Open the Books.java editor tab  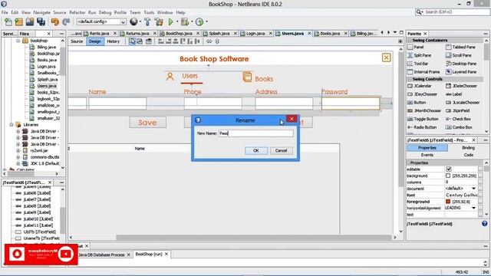330,33
